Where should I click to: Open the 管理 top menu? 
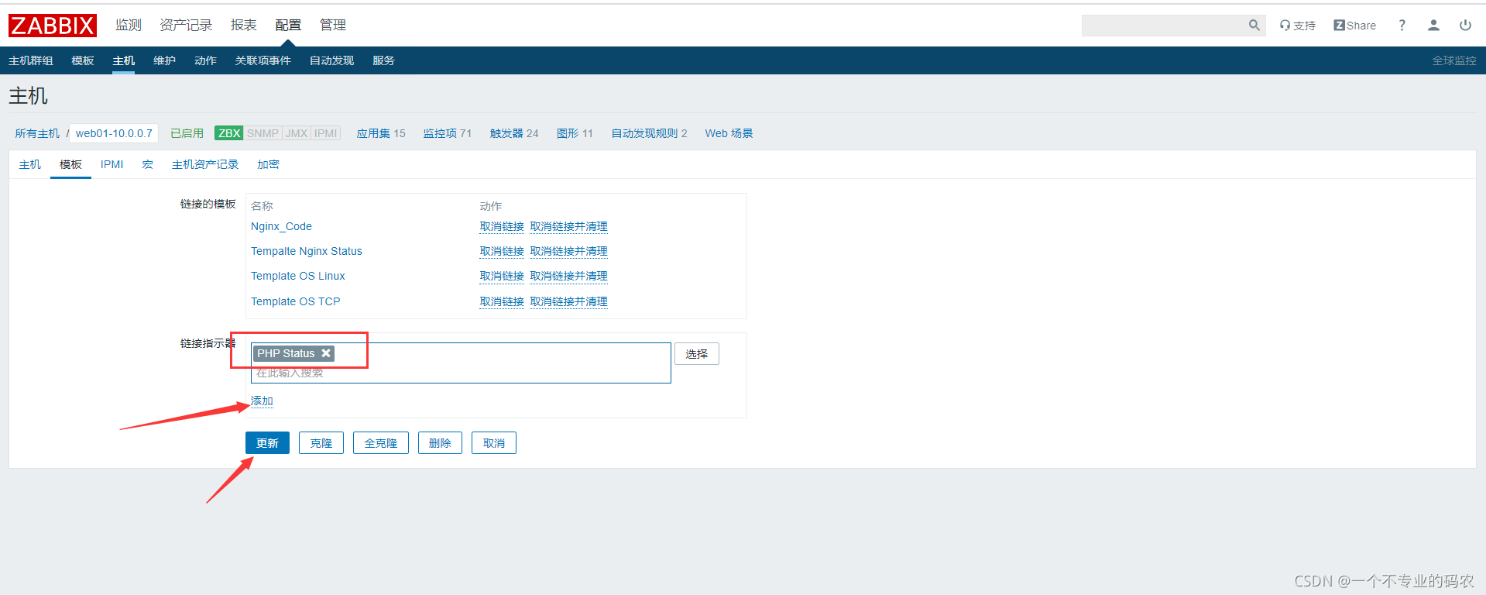(333, 26)
